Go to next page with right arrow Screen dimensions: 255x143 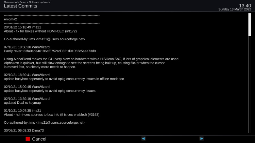[202, 139]
